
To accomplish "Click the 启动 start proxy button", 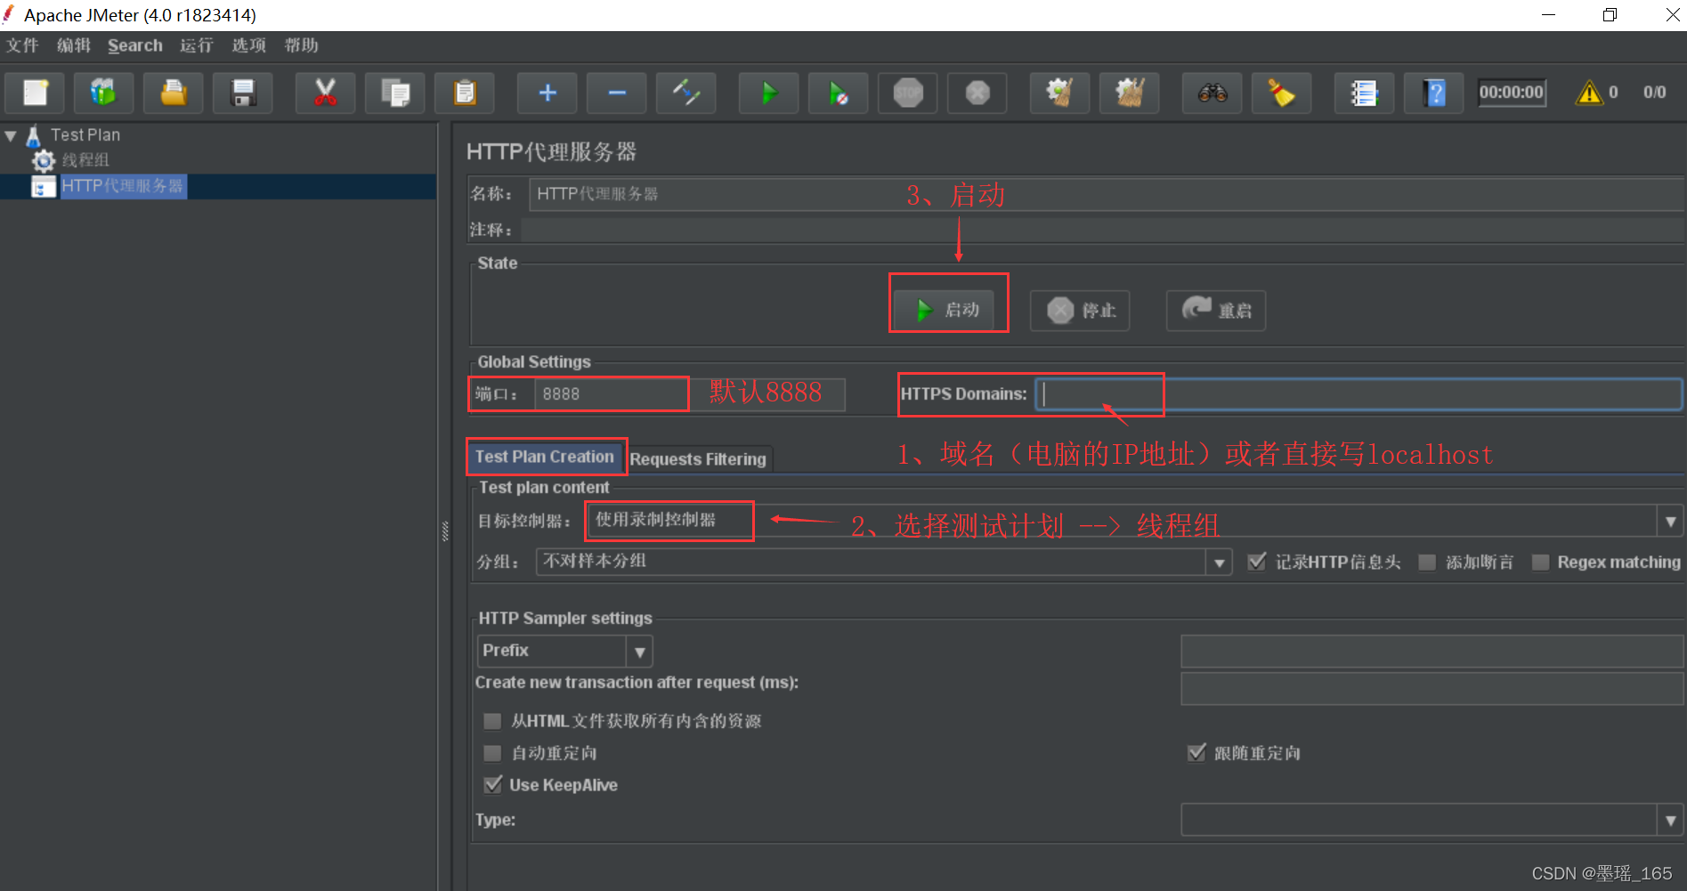I will click(x=944, y=310).
